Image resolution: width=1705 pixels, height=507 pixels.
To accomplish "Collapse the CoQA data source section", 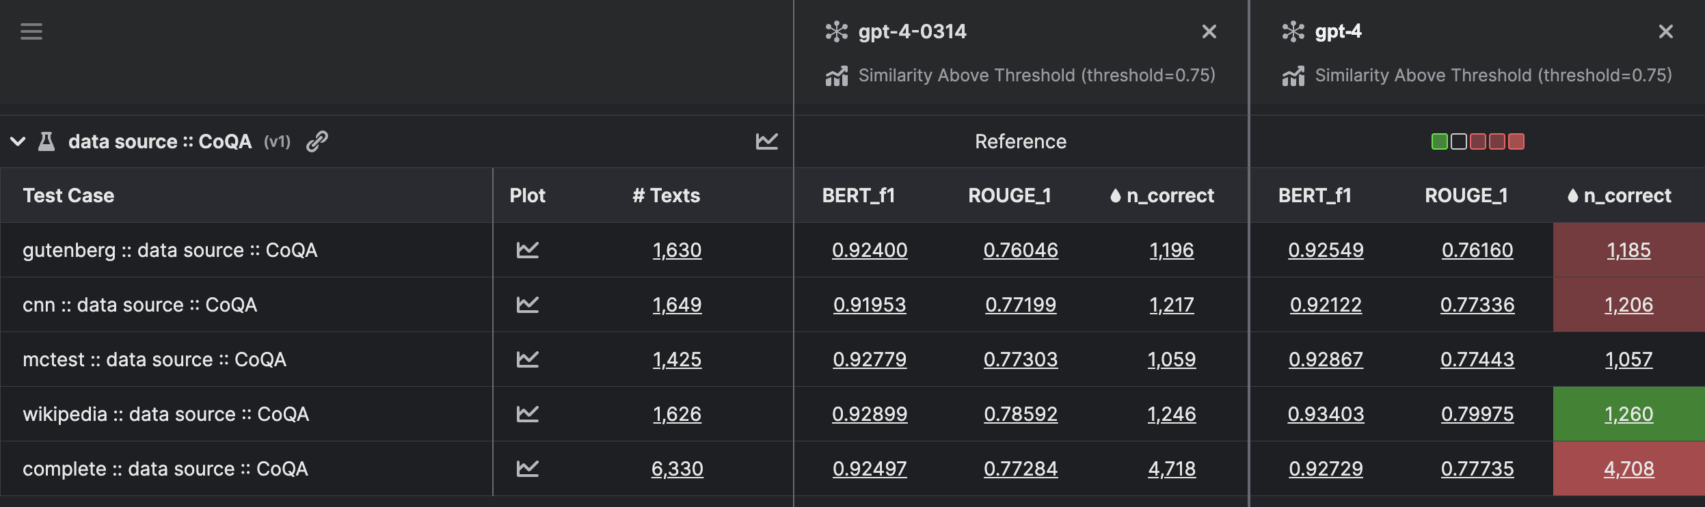I will [18, 141].
